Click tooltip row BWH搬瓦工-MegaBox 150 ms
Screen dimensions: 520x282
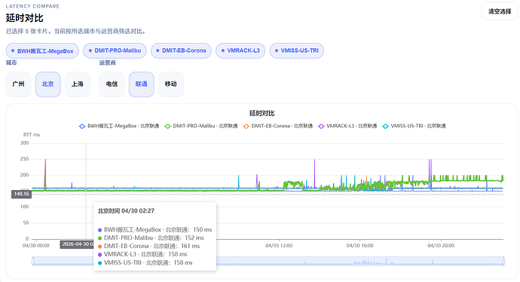click(x=155, y=229)
